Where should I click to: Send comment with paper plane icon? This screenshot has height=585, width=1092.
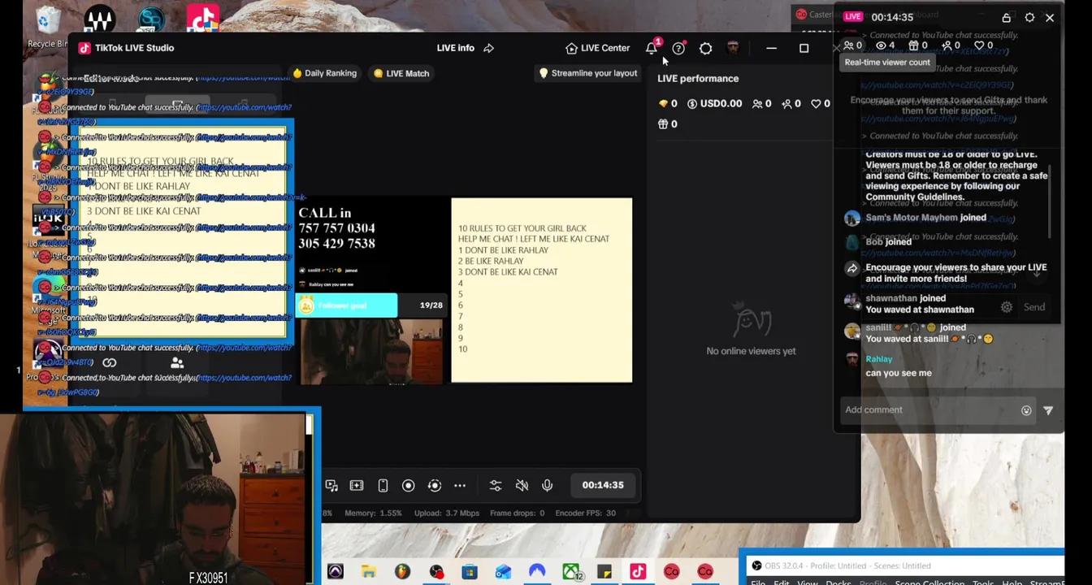(x=1048, y=410)
